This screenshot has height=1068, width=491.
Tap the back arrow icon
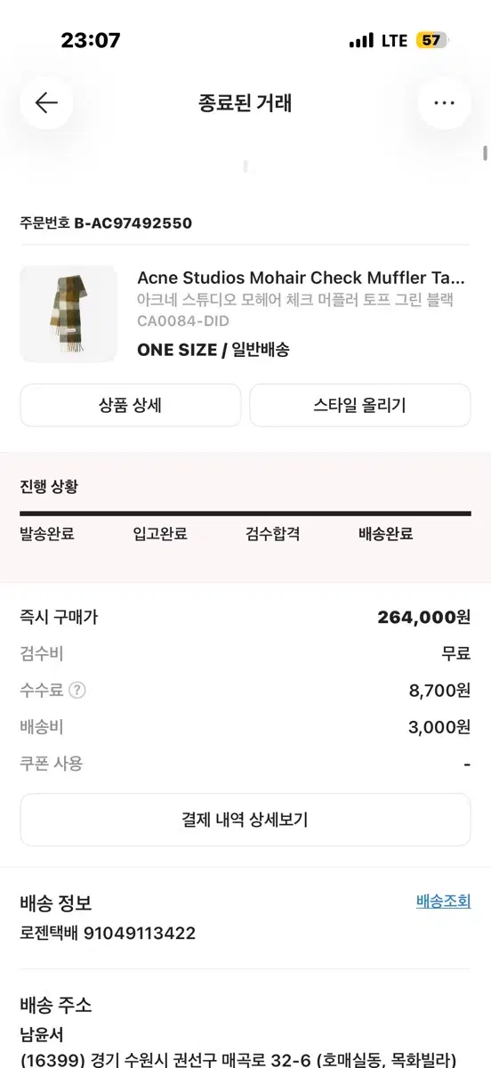[x=46, y=102]
